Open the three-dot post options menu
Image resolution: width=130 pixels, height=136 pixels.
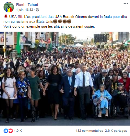tap(126, 4)
